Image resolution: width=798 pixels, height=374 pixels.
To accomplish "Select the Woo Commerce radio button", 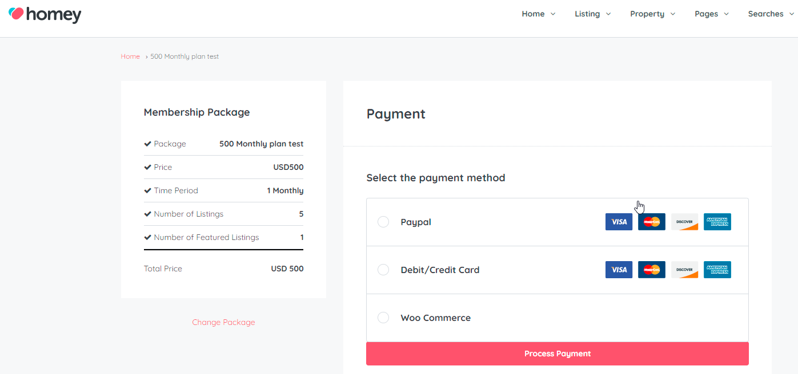I will tap(383, 318).
